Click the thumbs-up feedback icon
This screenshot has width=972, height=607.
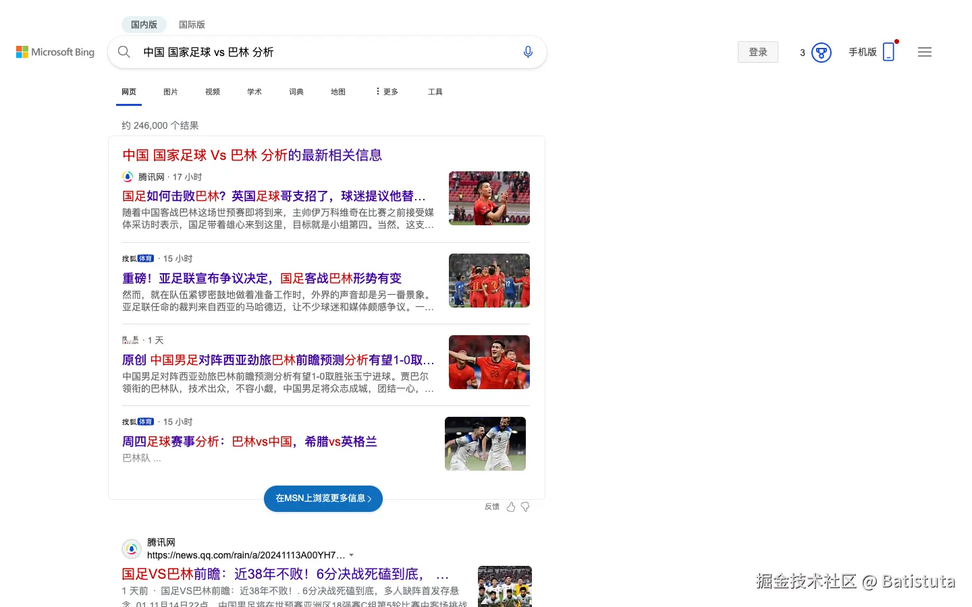point(511,507)
